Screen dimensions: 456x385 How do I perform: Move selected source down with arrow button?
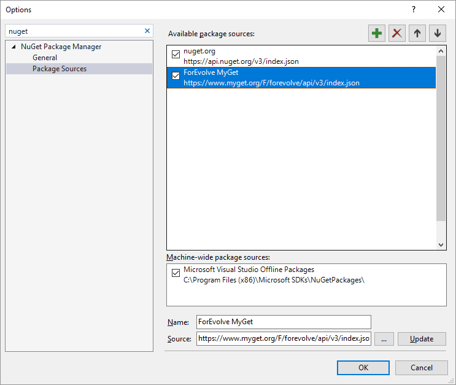coord(438,34)
